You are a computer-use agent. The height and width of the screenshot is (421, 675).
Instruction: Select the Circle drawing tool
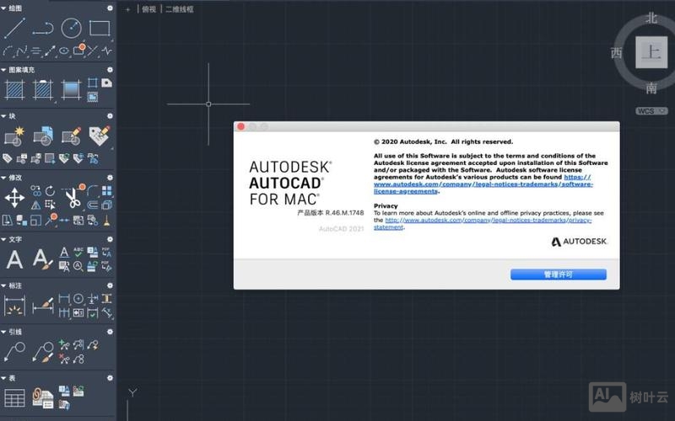click(71, 28)
